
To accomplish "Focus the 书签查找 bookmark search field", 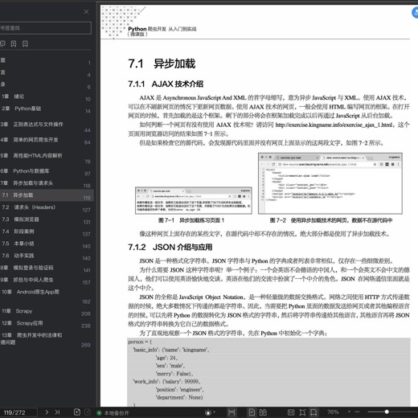I will point(45,28).
